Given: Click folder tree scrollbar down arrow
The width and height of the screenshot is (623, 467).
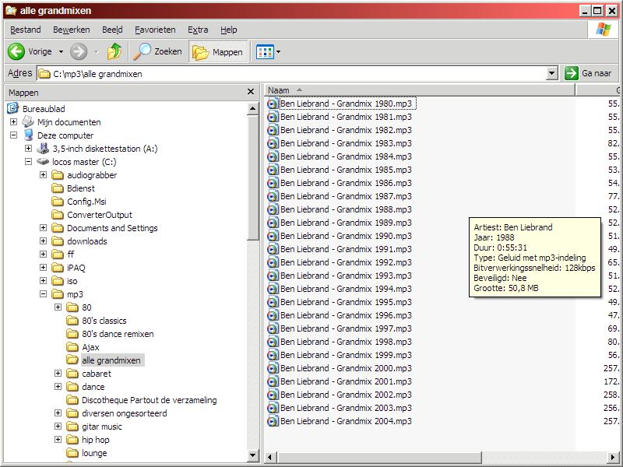Looking at the screenshot, I should tap(252, 455).
